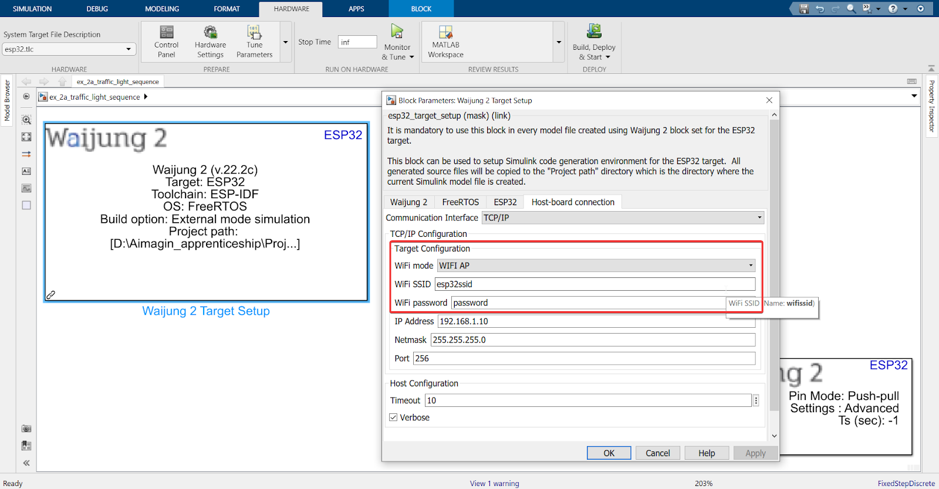The height and width of the screenshot is (489, 939).
Task: Open Tune Parameters
Action: click(254, 41)
